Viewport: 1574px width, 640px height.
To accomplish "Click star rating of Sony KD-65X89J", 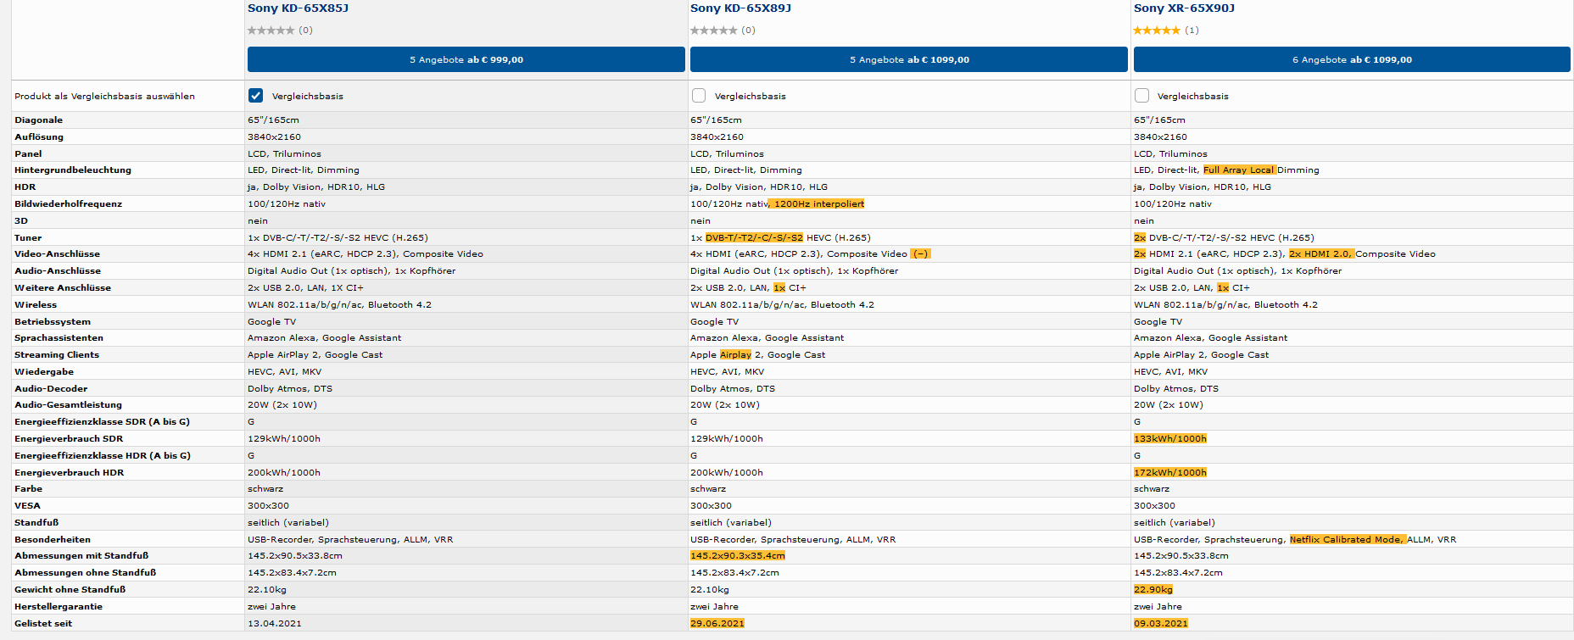I will (x=714, y=31).
